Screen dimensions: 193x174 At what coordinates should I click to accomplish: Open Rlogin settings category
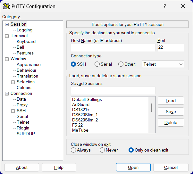click(23, 128)
